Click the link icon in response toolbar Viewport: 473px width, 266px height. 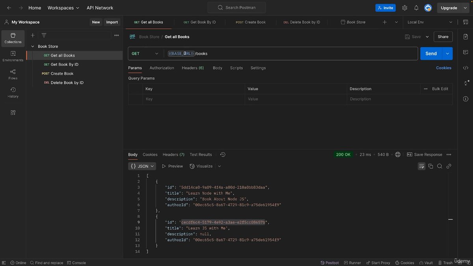click(449, 166)
